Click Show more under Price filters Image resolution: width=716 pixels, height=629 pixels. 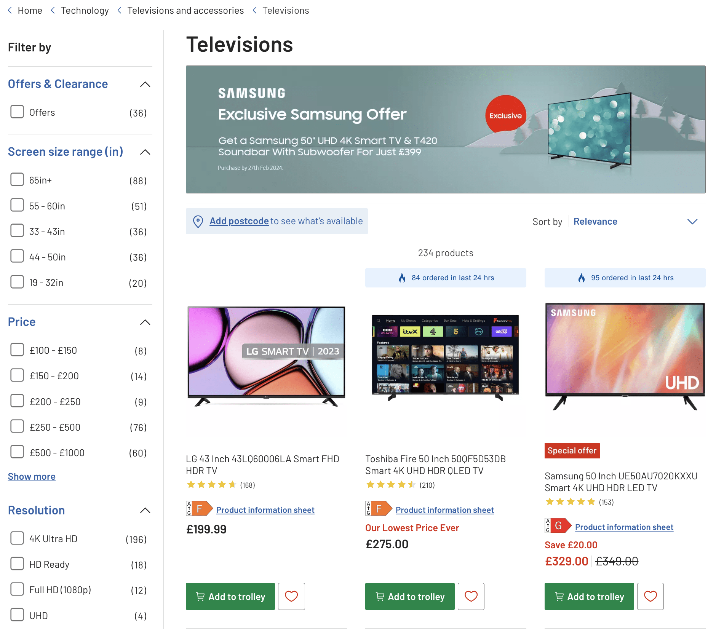pos(32,476)
